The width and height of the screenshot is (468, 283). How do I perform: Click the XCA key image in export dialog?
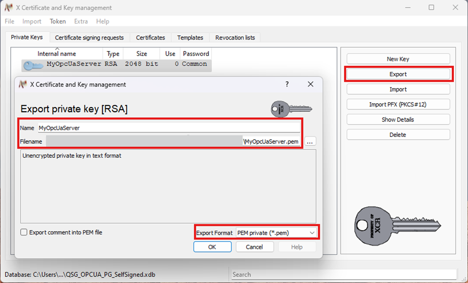coord(291,109)
